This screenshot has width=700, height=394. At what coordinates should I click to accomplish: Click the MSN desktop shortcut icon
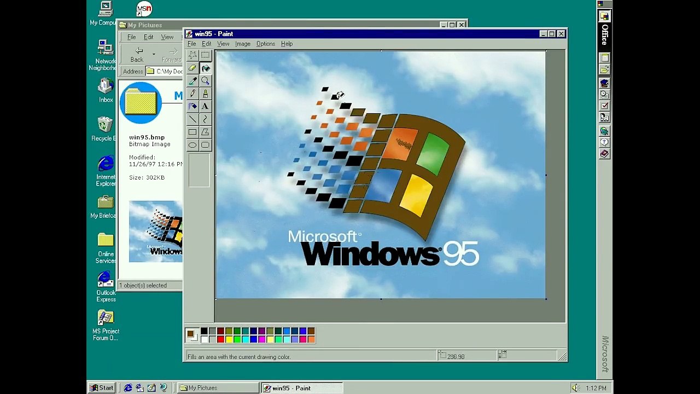pos(144,8)
